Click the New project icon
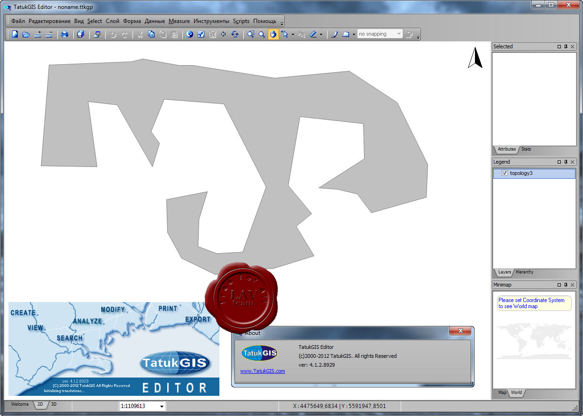The image size is (583, 416). click(15, 34)
